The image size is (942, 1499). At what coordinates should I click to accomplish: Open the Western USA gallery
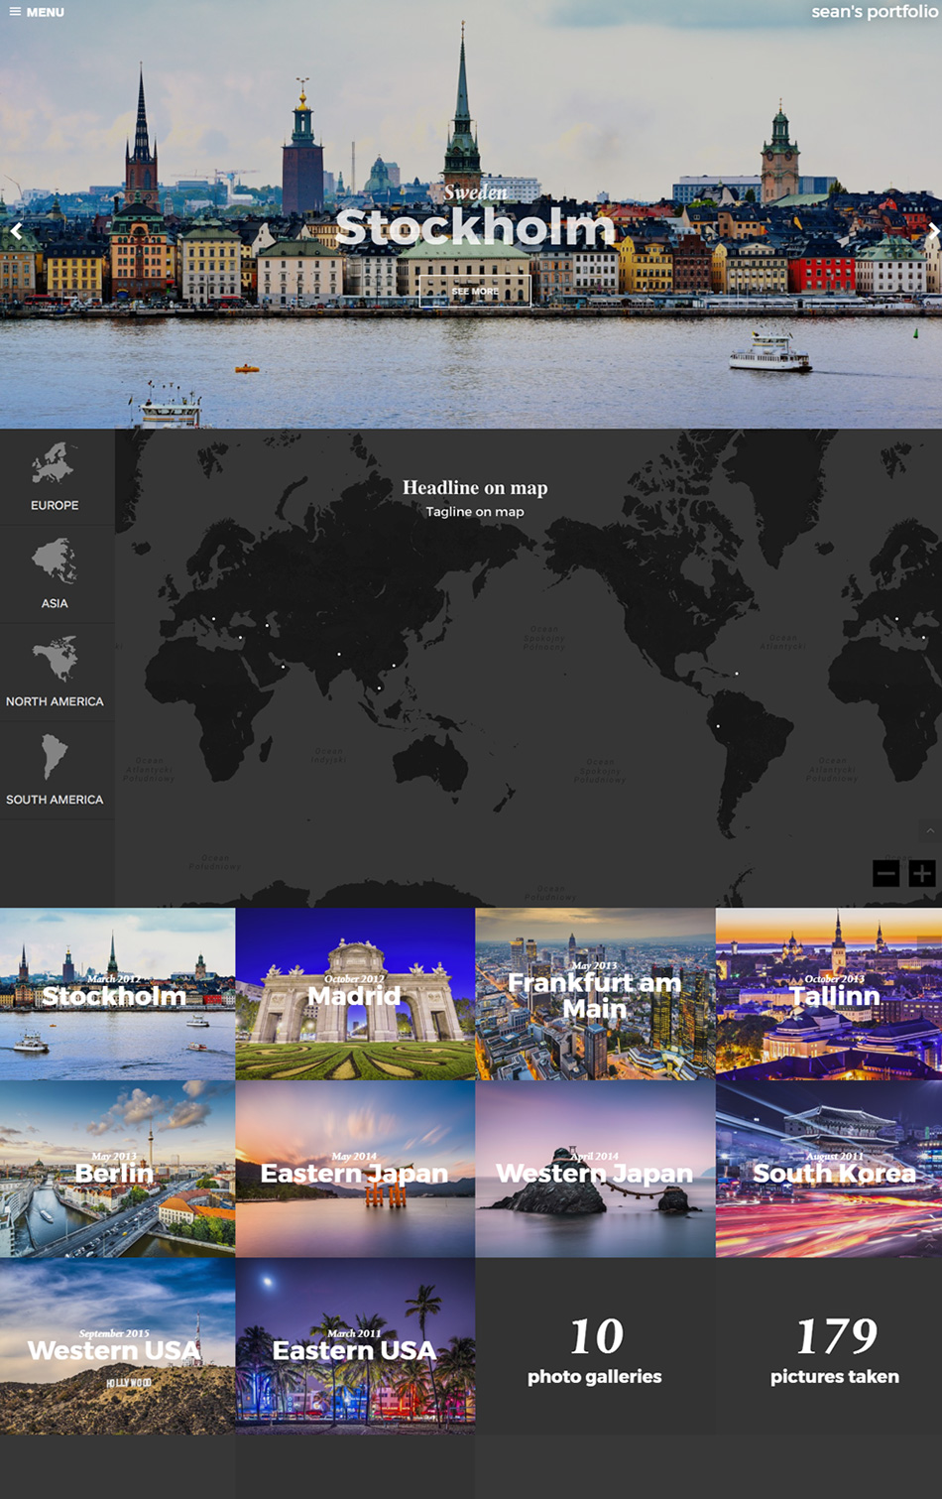coord(117,1346)
